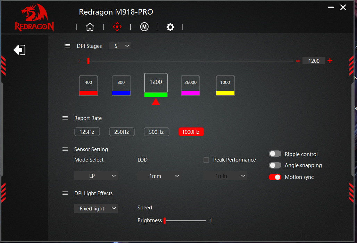Toggle Ripple control switch
Image resolution: width=357 pixels, height=243 pixels.
[275, 154]
